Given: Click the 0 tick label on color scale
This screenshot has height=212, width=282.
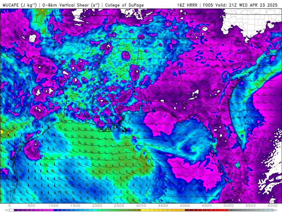Looking at the screenshot, I should point(10,206).
